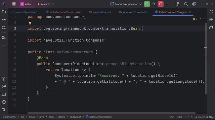Image resolution: width=215 pixels, height=120 pixels.
Task: Switch to application.yml tab
Action: click(100, 12)
